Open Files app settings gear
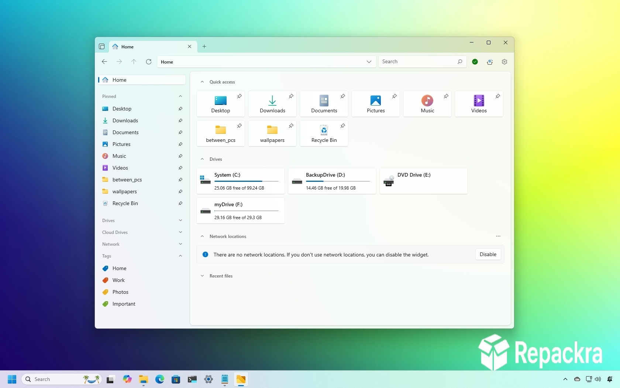The height and width of the screenshot is (388, 620). [504, 62]
